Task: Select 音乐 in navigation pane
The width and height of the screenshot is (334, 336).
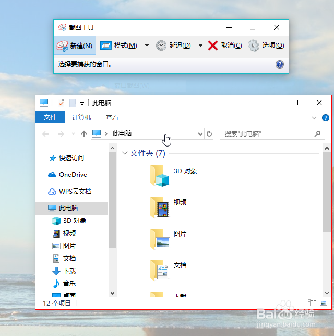Action: (x=64, y=283)
